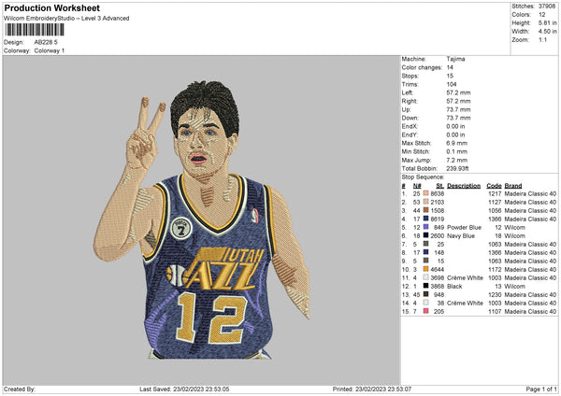Click the max jump value '7.2 mm'
Screen dimensions: 561x396
(x=456, y=160)
